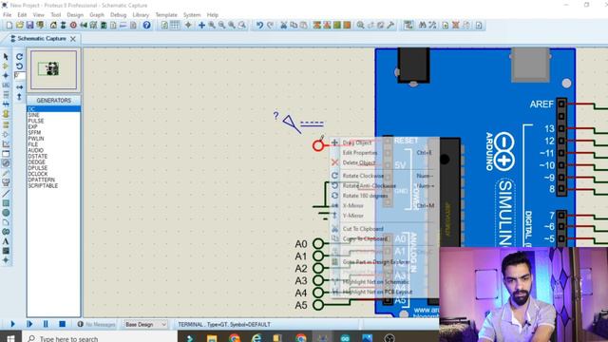Select the DC generator in list
Image resolution: width=608 pixels, height=342 pixels.
(53, 109)
